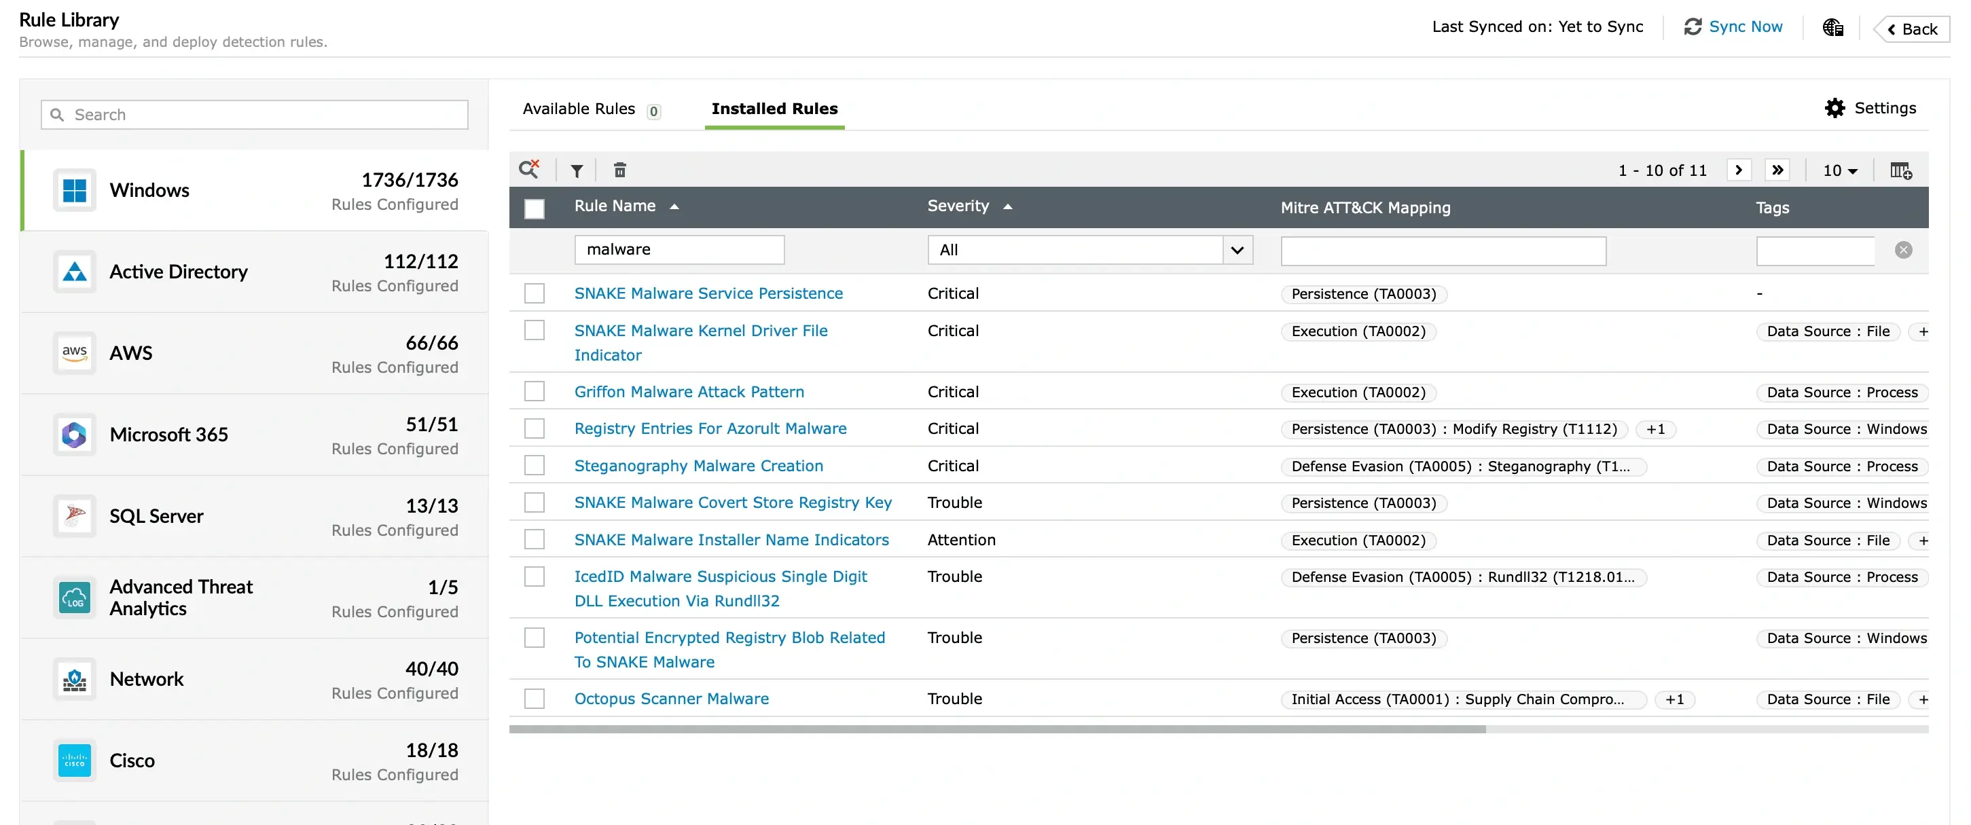Open the column chooser icon
Viewport: 1971px width, 825px height.
point(1900,170)
